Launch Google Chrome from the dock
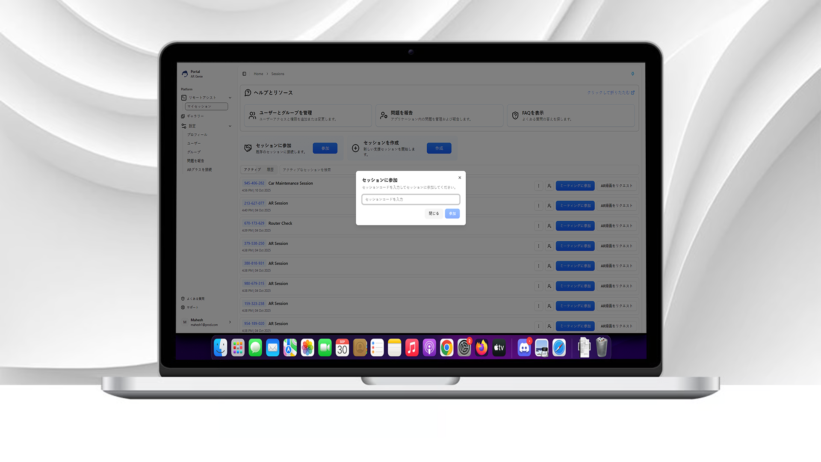Screen dimensions: 821x462 [446, 348]
